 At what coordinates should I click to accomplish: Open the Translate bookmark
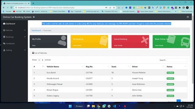pos(7,12)
